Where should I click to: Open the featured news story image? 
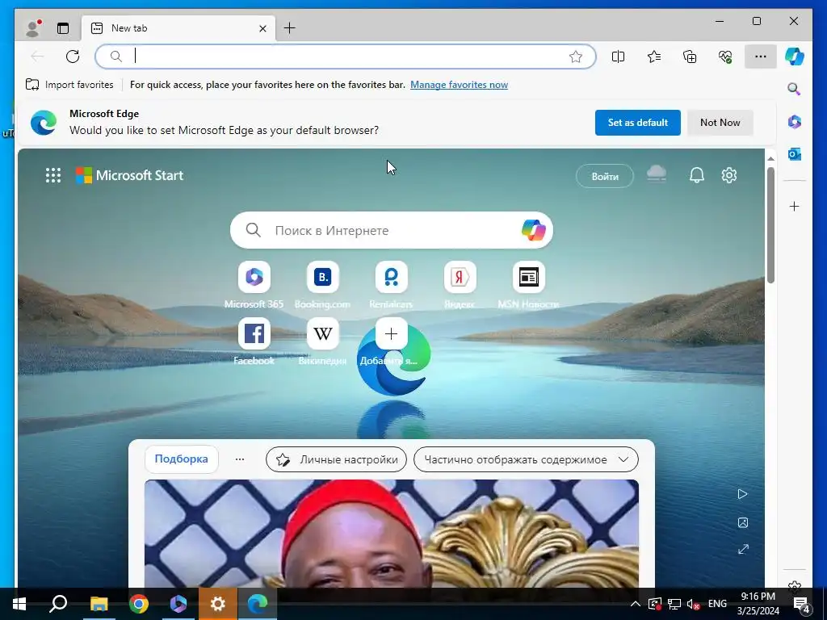(x=392, y=534)
